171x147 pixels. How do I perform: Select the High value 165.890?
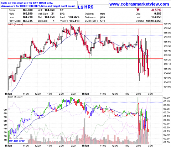pyautogui.click(x=27, y=14)
